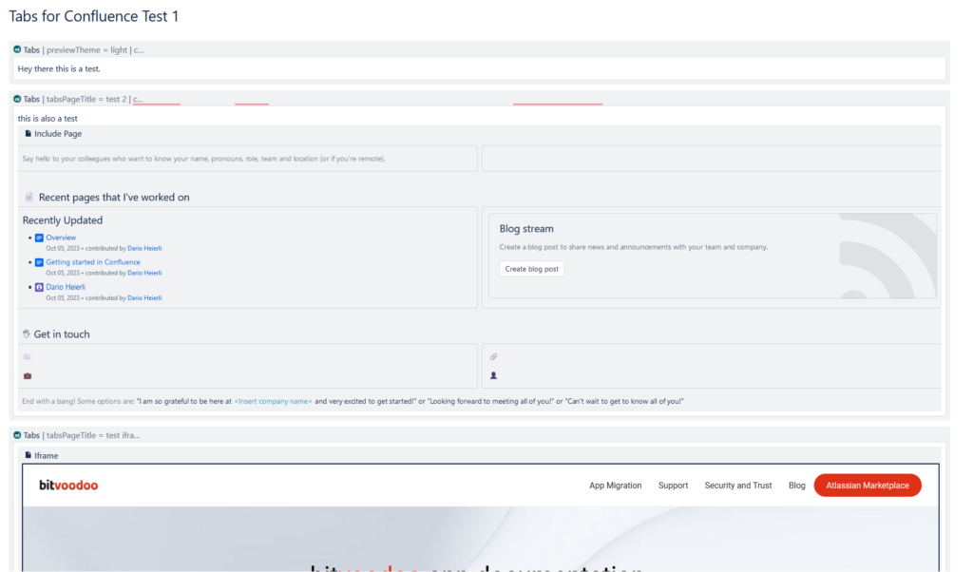973x572 pixels.
Task: Click the briefcase icon under Get in touch
Action: [28, 376]
